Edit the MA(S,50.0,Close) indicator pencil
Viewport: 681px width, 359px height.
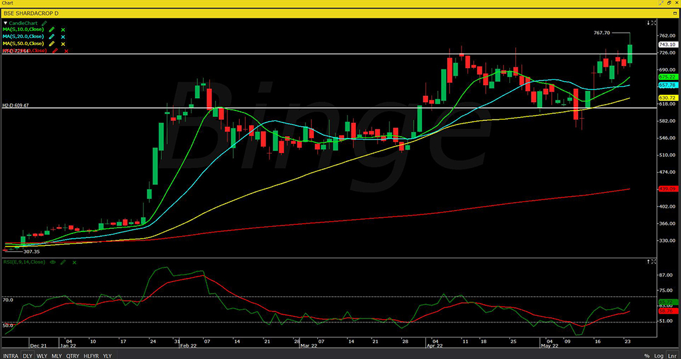52,44
